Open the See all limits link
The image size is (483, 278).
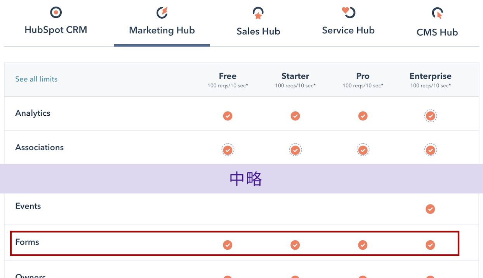pyautogui.click(x=36, y=79)
